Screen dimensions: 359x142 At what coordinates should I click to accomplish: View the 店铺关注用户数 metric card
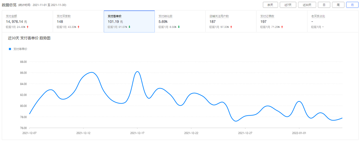[231, 22]
